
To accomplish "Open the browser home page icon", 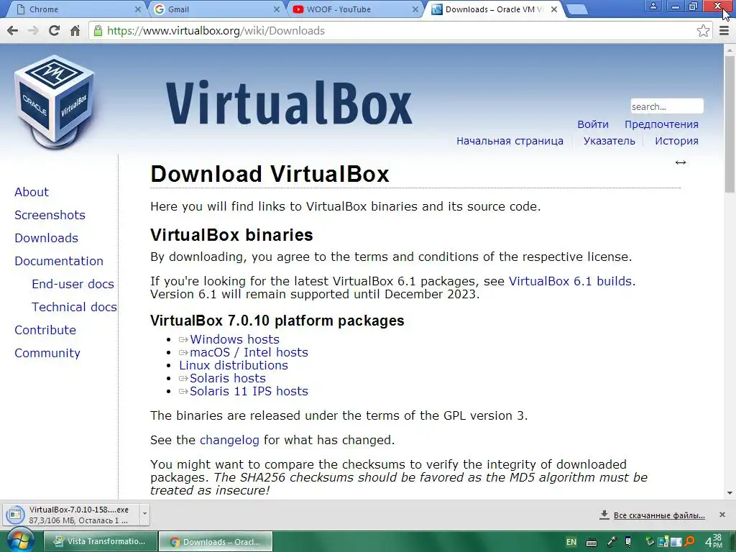I will click(x=75, y=30).
